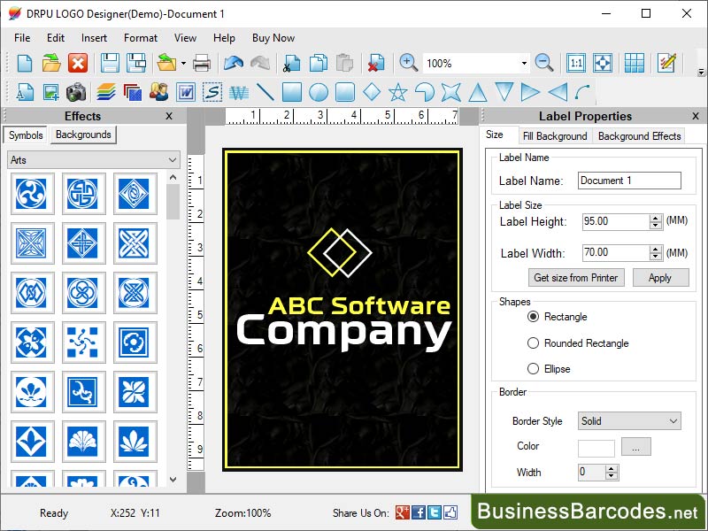Open the Zoom In tool
Viewport: 708px width, 531px height.
(409, 64)
